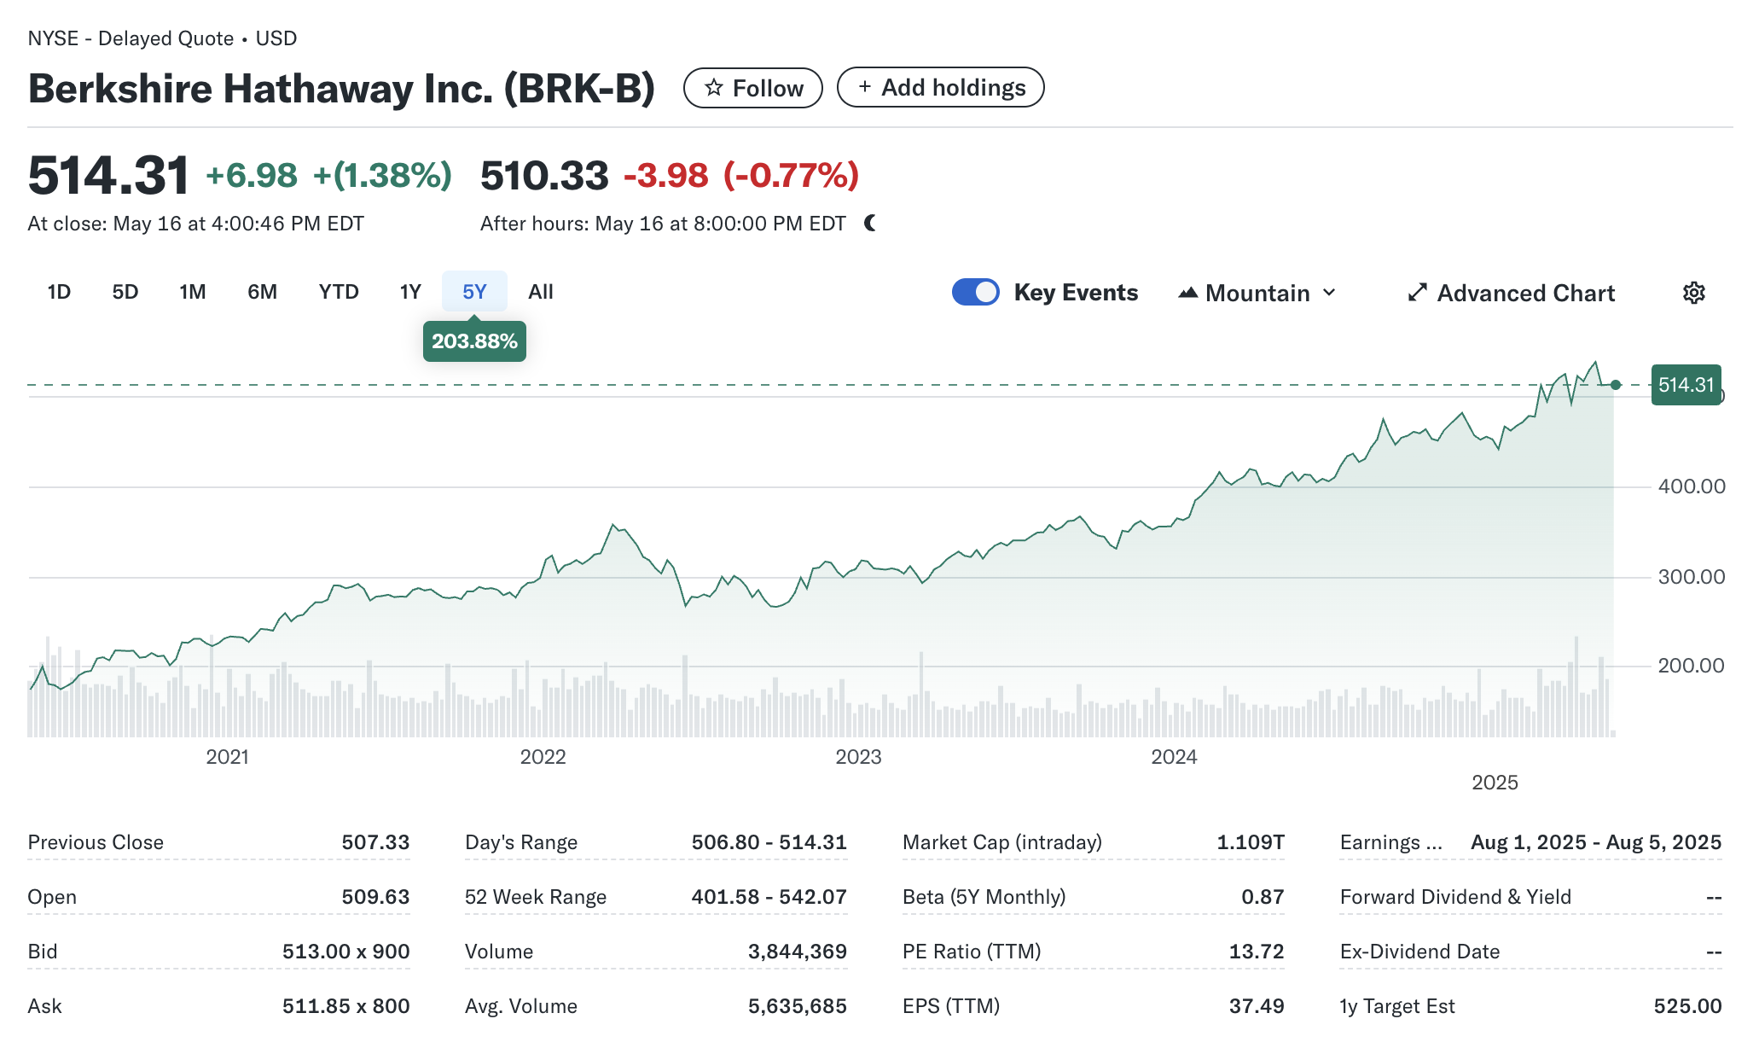Expand the Mountain dropdown chevron
Viewport: 1759px width, 1048px height.
1329,293
